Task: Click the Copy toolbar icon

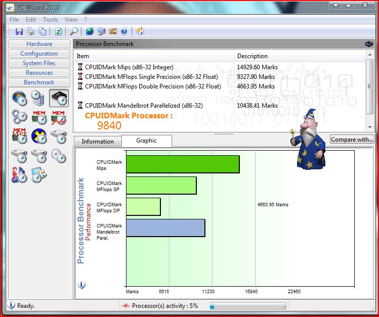Action: pos(43,31)
